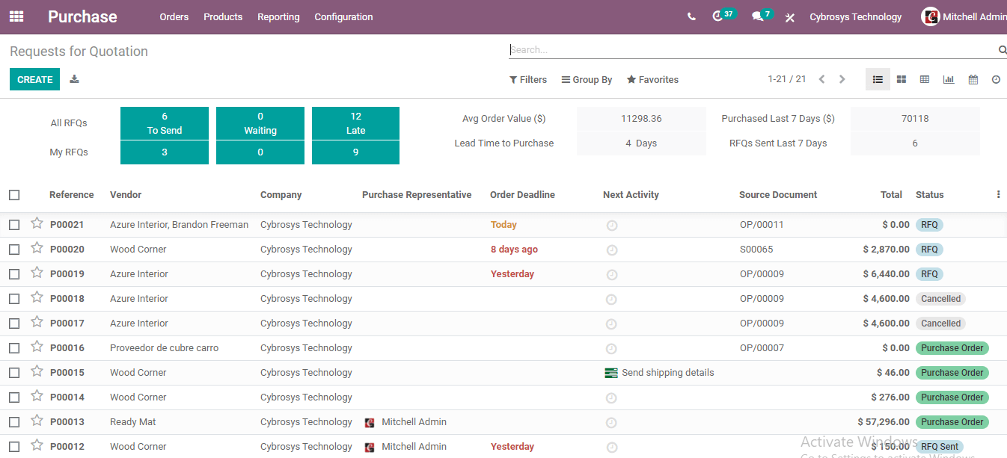
Task: Switch to activity view
Action: point(996,79)
